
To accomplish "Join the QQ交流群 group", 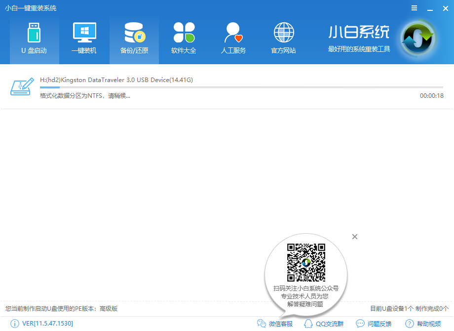I will coord(324,324).
